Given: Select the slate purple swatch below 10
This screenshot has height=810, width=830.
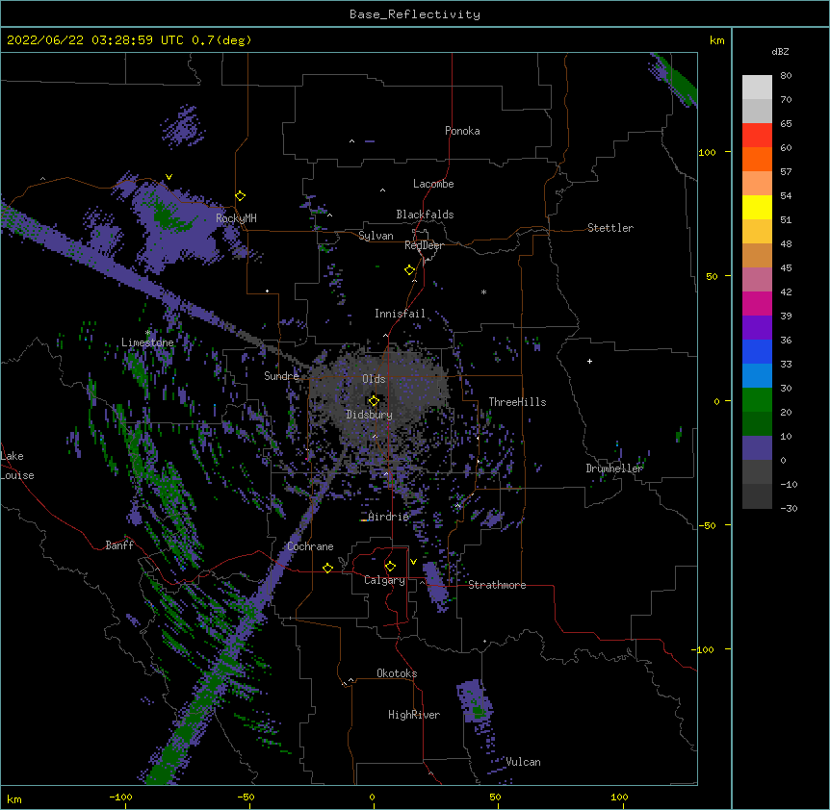Looking at the screenshot, I should (757, 448).
